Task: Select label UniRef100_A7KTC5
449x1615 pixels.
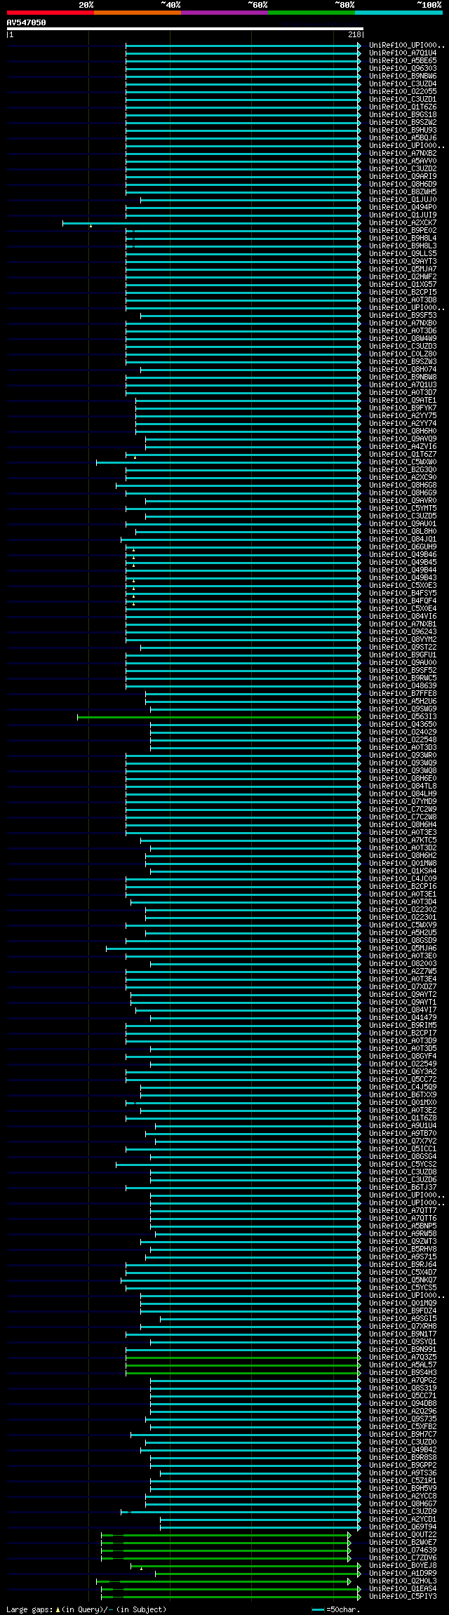Action: [x=403, y=840]
